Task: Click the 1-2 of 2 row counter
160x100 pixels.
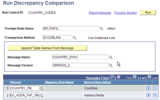Action: click(142, 78)
